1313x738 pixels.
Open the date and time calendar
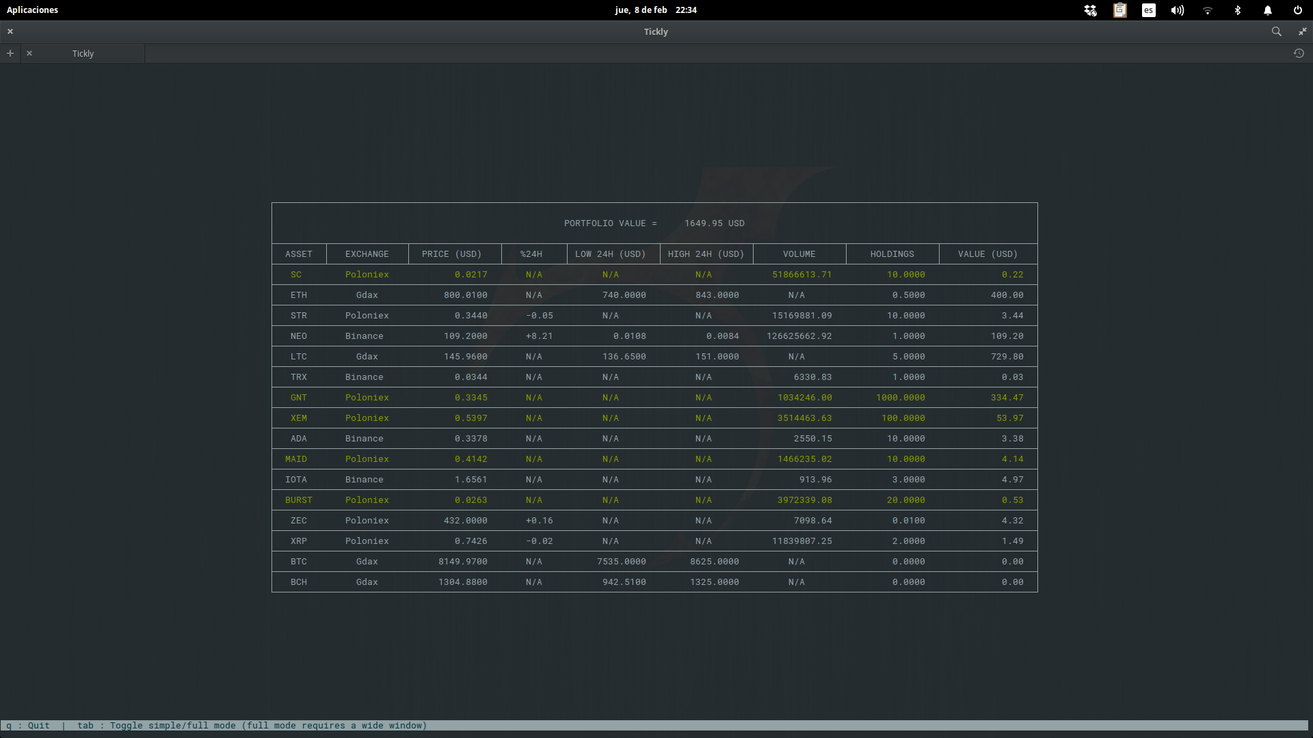pos(655,10)
